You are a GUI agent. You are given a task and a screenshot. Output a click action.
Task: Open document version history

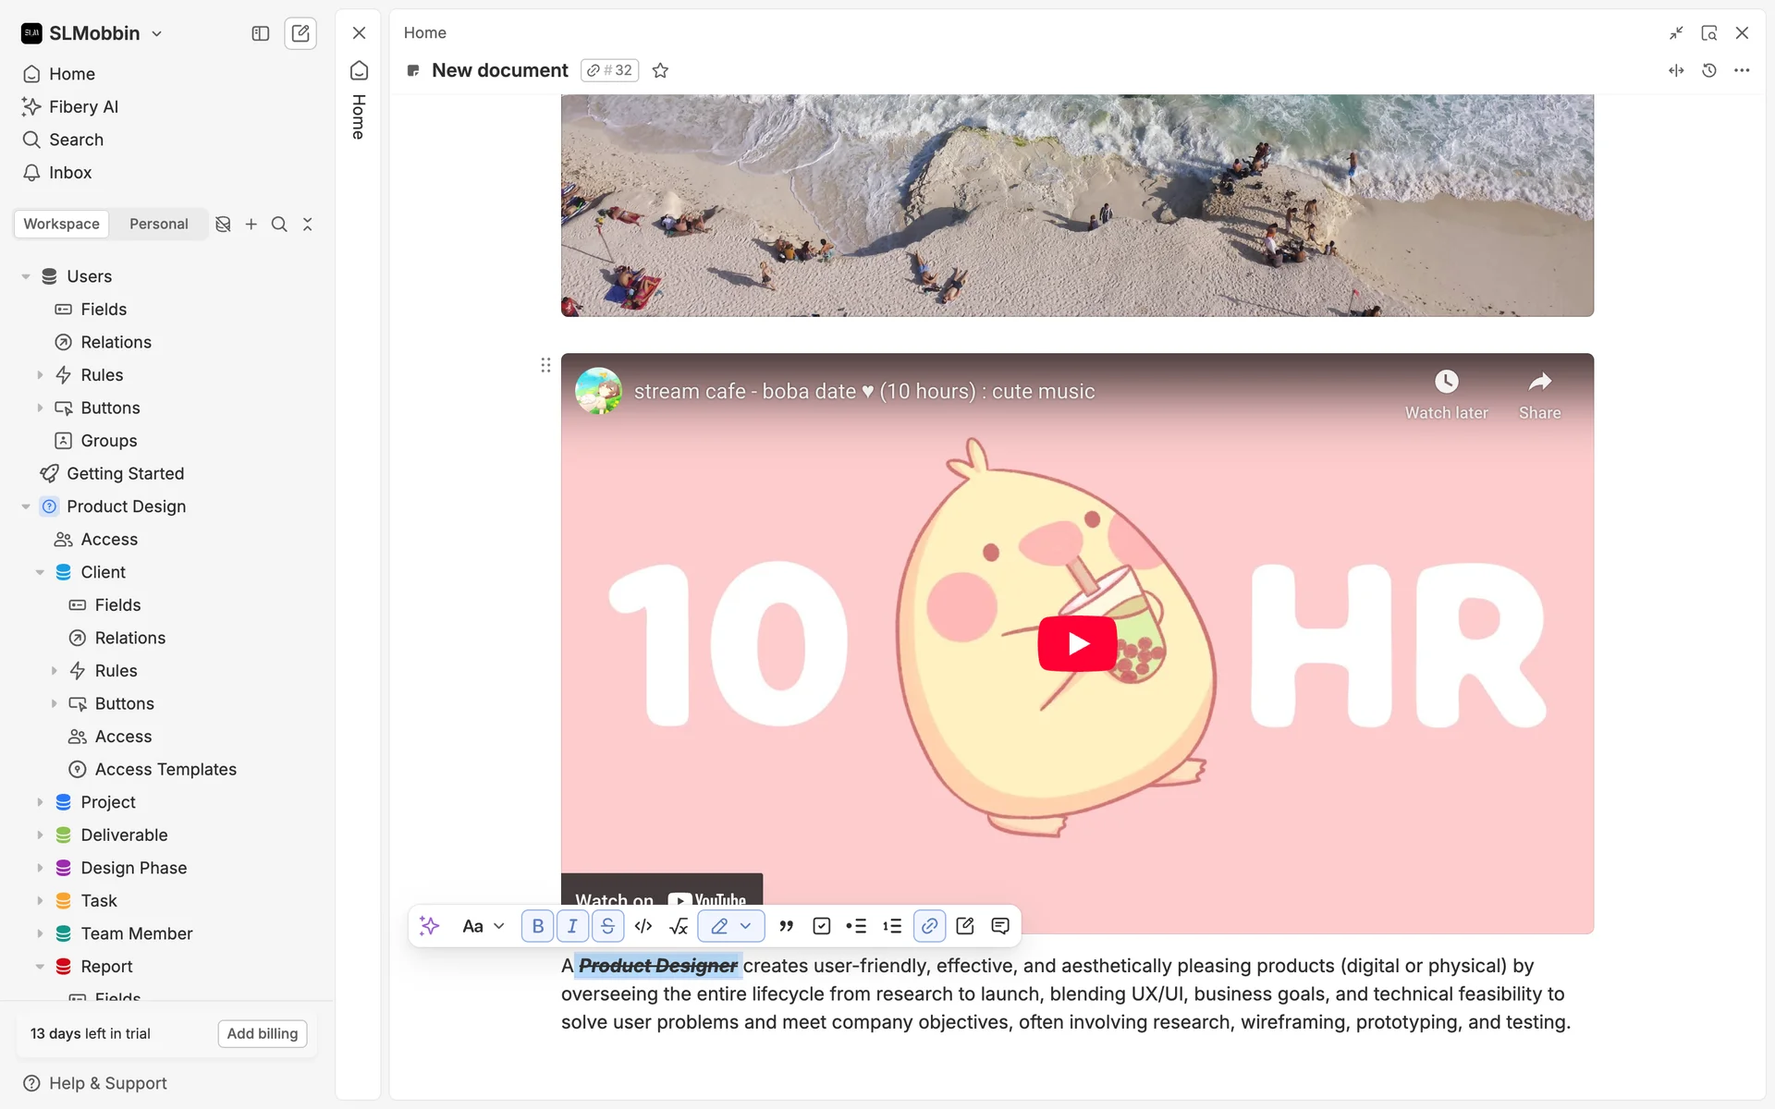(x=1709, y=70)
